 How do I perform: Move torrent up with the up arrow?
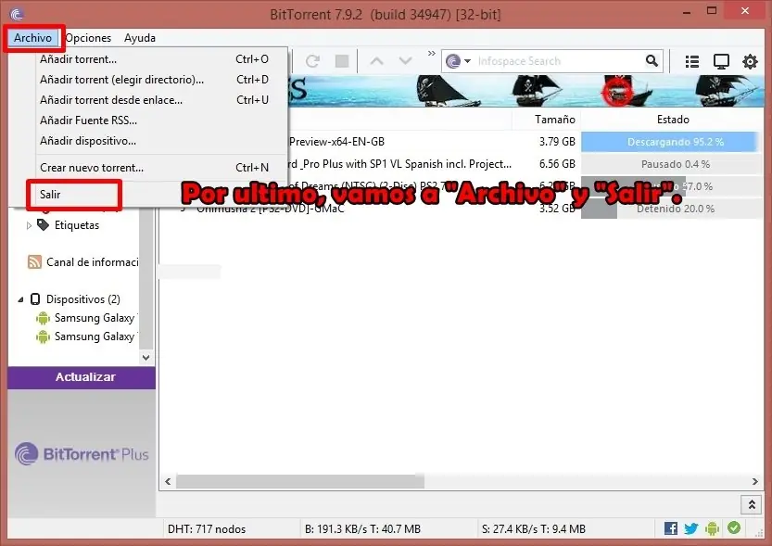click(x=376, y=61)
